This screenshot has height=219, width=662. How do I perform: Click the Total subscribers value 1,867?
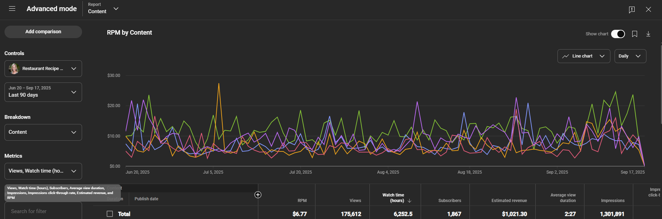[454, 214]
